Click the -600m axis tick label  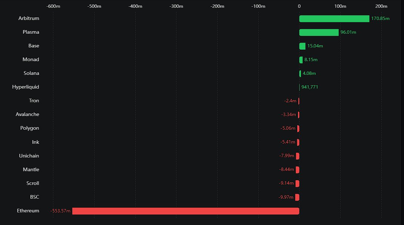[53, 6]
